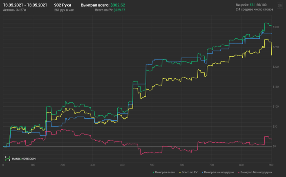This screenshot has width=286, height=177.
Task: Click the $300 y-axis label
Action: pyautogui.click(x=276, y=27)
